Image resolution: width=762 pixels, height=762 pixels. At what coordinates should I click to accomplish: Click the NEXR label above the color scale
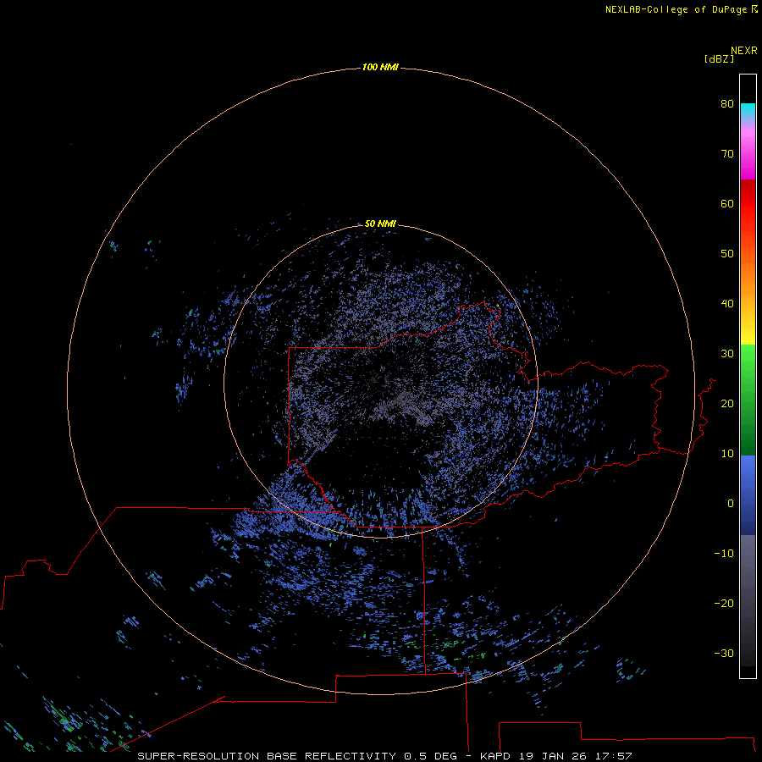[x=743, y=51]
